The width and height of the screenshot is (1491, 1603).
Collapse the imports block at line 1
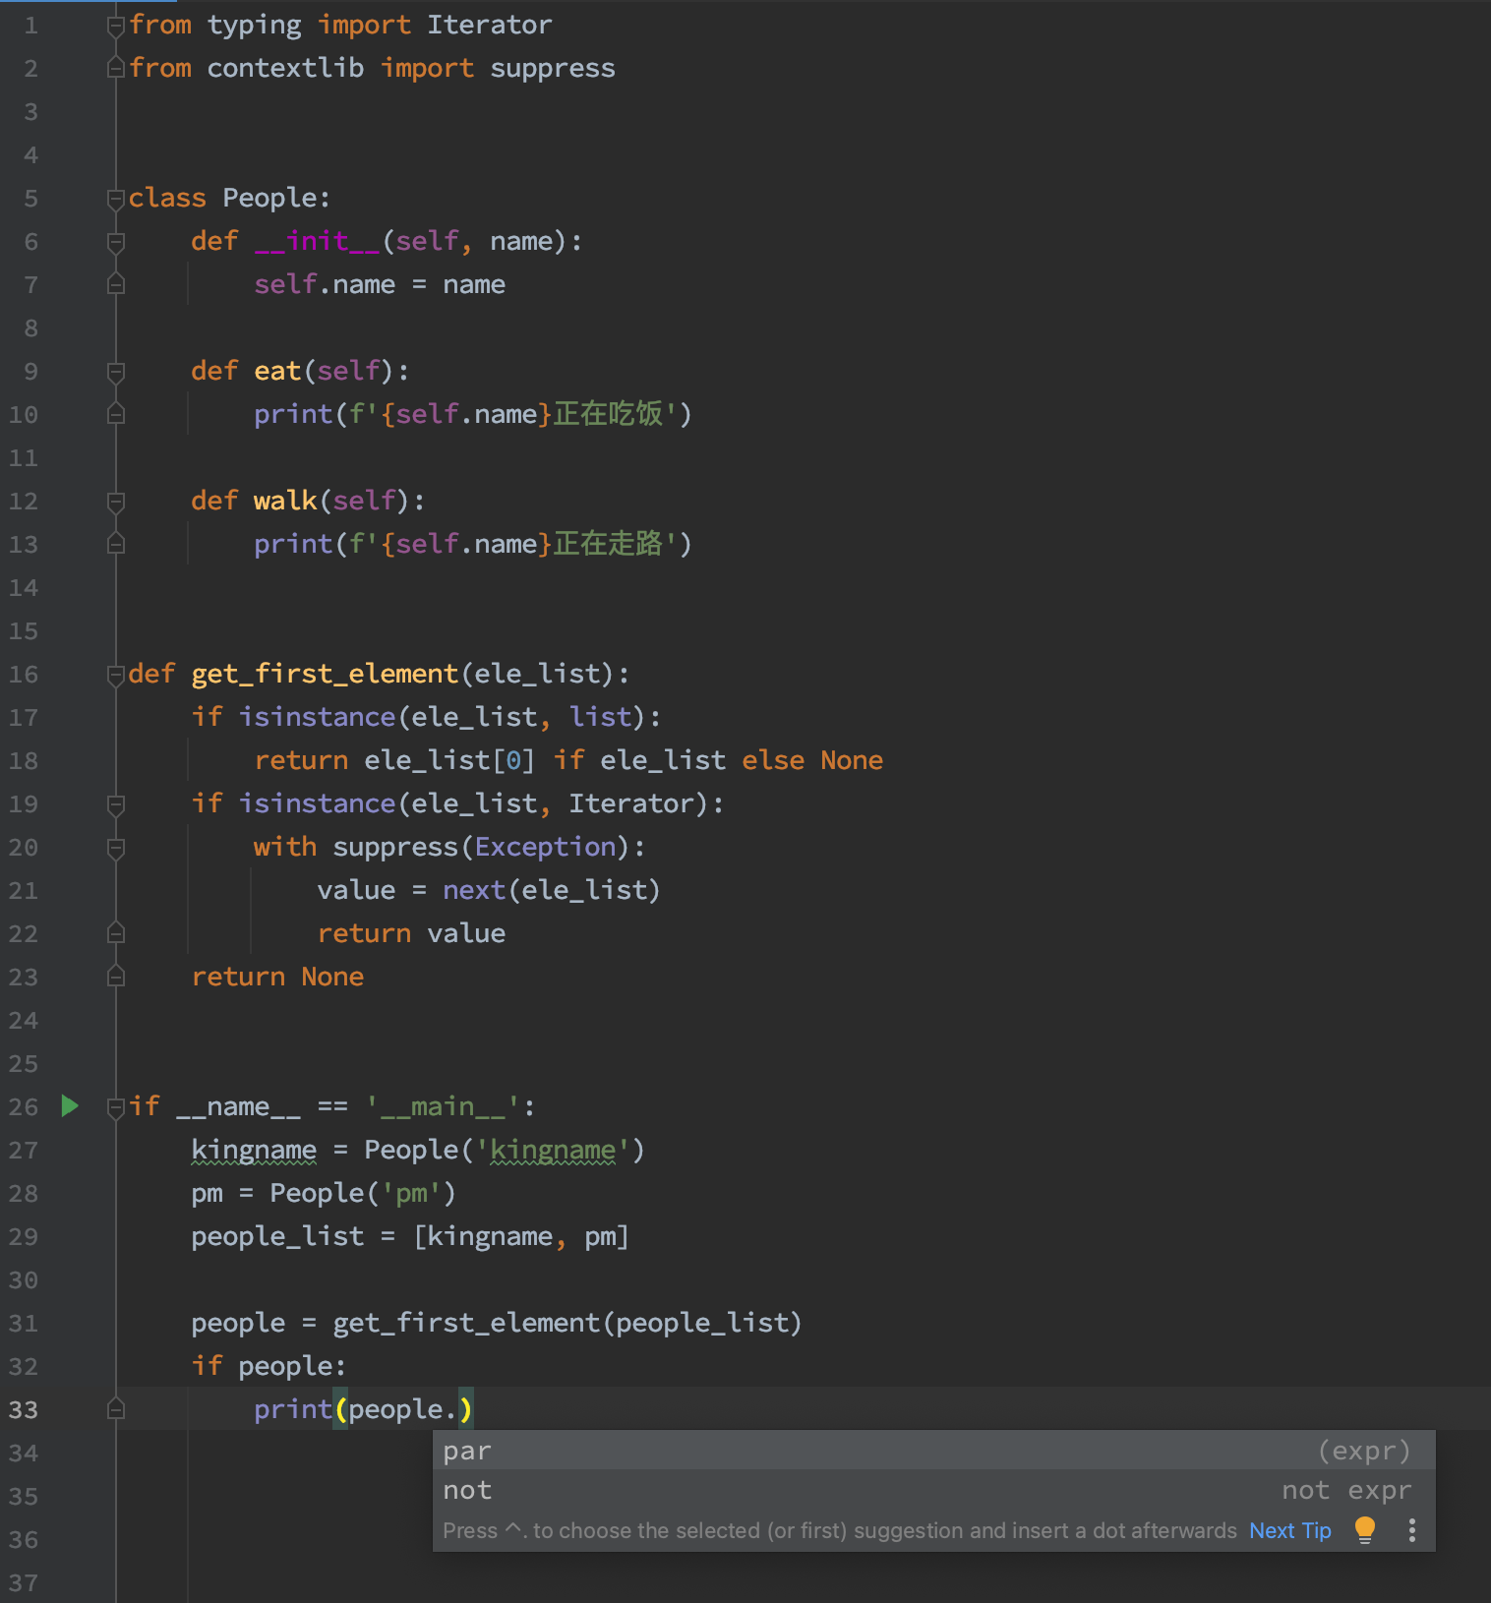tap(115, 26)
